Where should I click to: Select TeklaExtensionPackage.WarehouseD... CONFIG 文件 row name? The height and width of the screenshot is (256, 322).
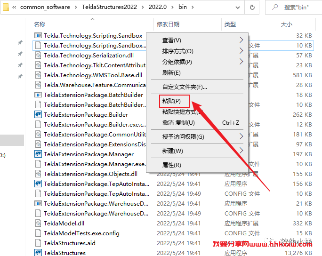pyautogui.click(x=96, y=214)
